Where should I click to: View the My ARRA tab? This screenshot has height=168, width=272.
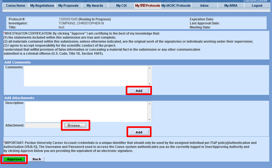(x=230, y=6)
